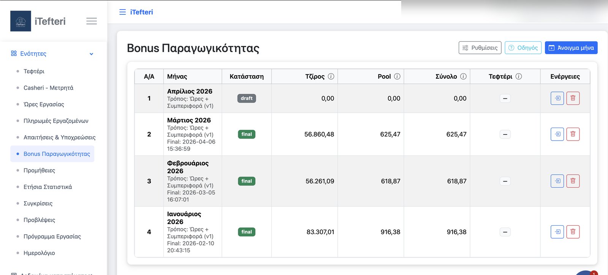Open Πληρωμές Εργαζομένων menu item

pos(56,121)
